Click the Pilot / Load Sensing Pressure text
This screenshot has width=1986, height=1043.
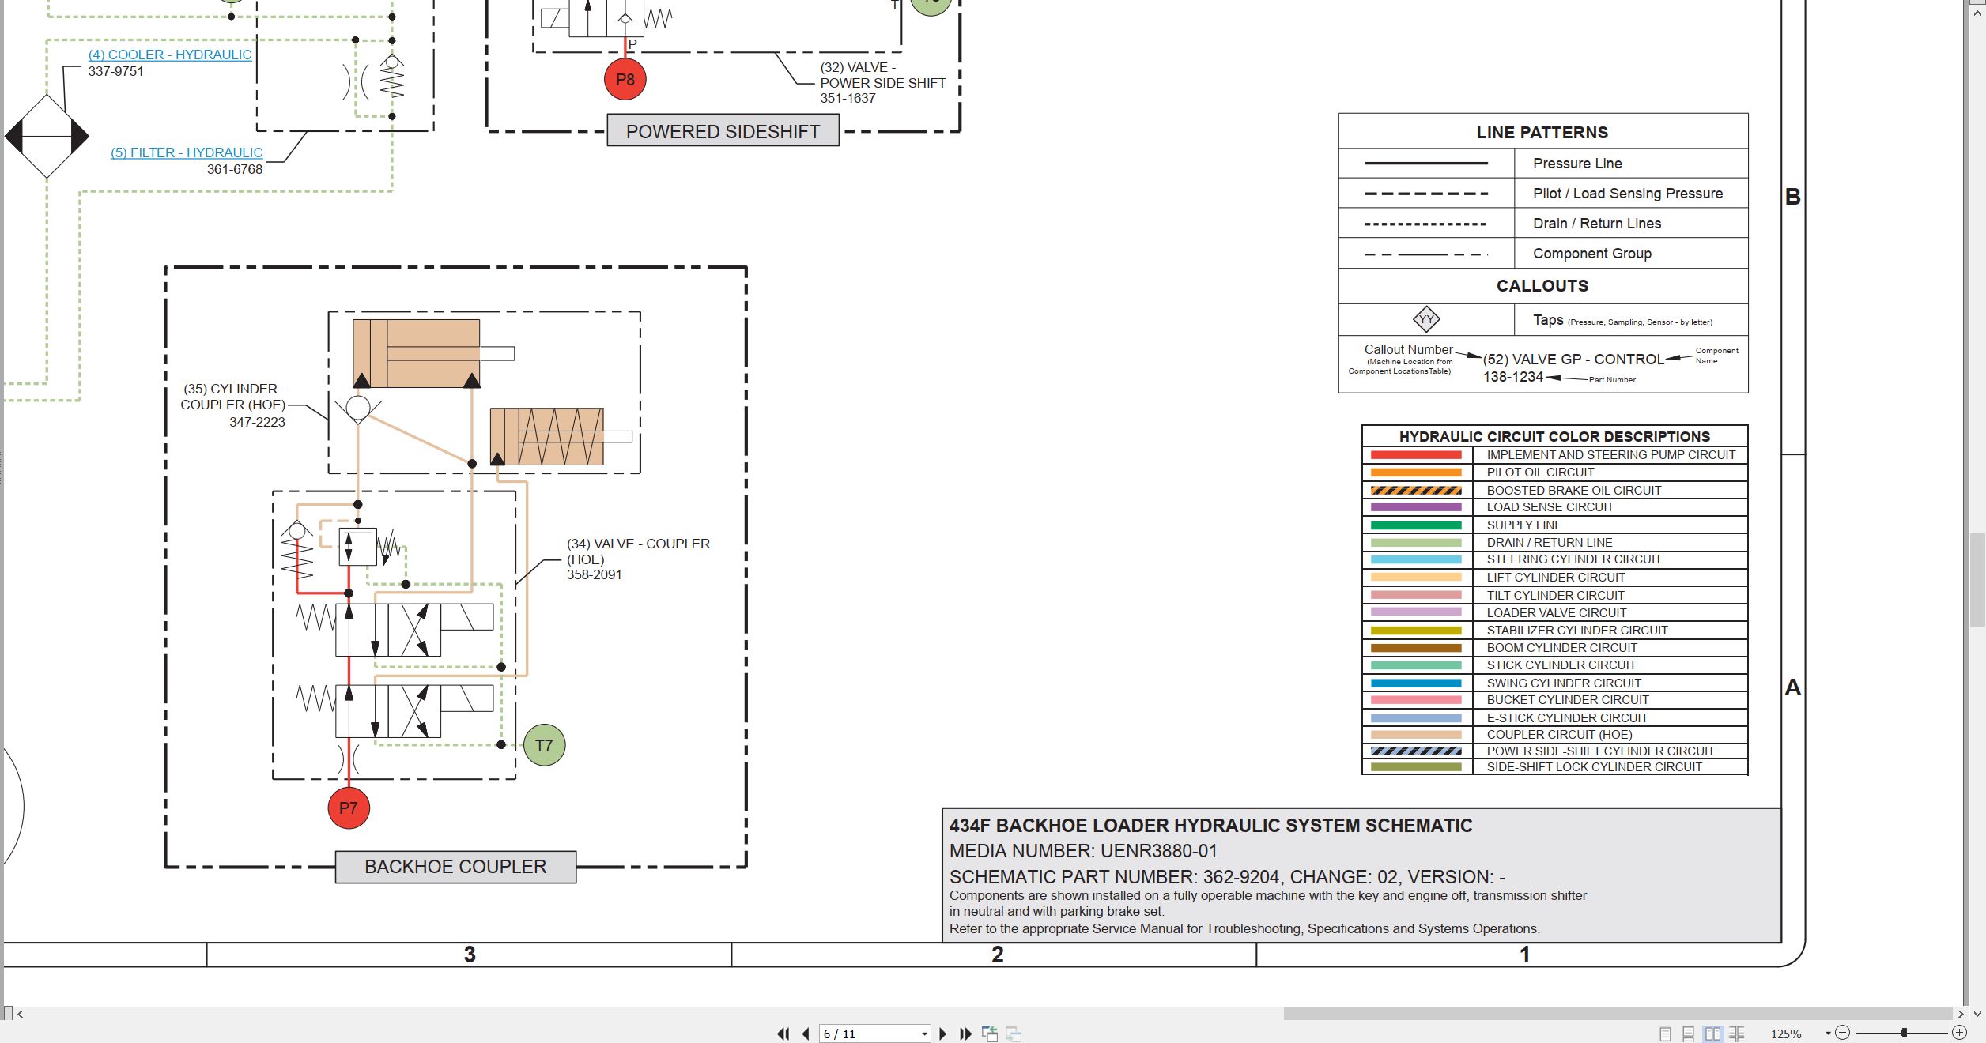(1627, 194)
